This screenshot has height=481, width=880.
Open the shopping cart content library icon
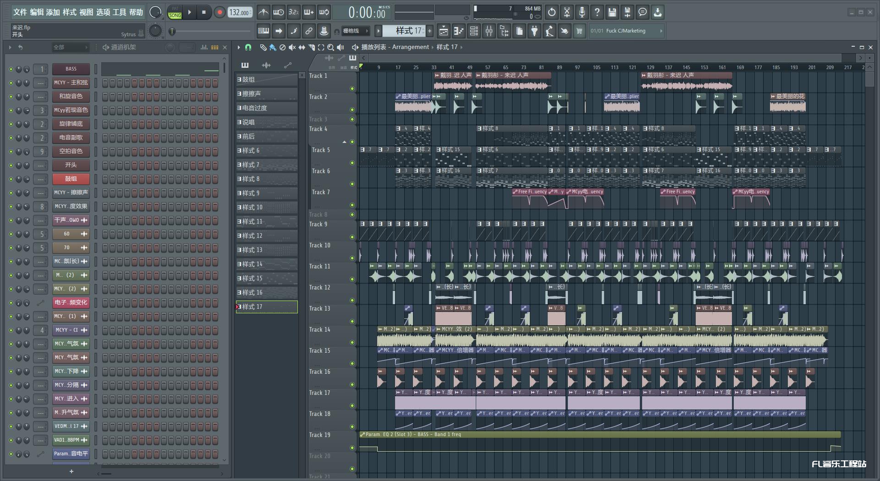point(580,31)
